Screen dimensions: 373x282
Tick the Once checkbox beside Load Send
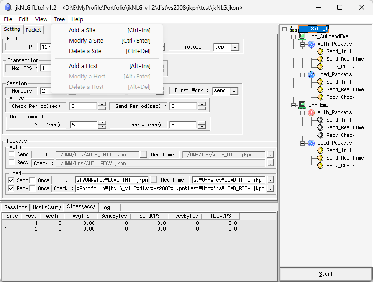coord(33,180)
